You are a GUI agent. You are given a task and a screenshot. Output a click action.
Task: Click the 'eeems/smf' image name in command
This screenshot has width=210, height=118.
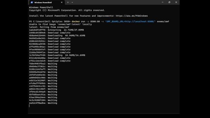click(x=163, y=22)
